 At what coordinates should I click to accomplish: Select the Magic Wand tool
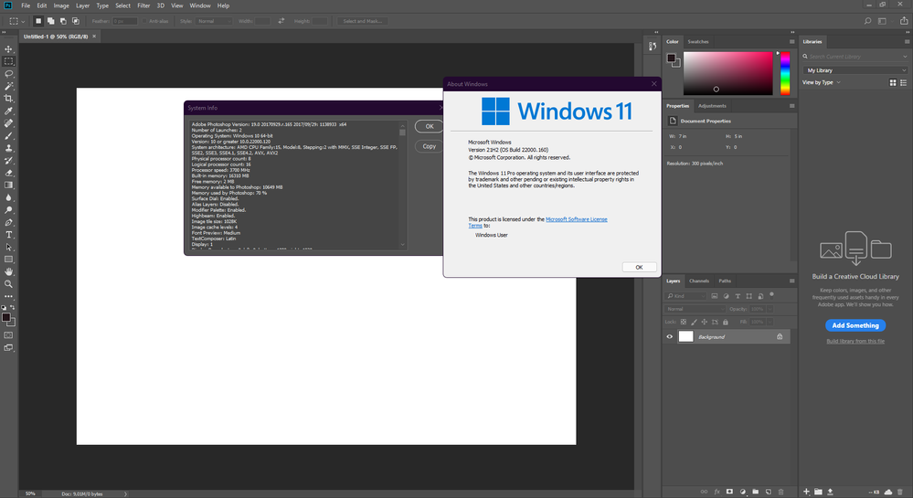point(9,86)
